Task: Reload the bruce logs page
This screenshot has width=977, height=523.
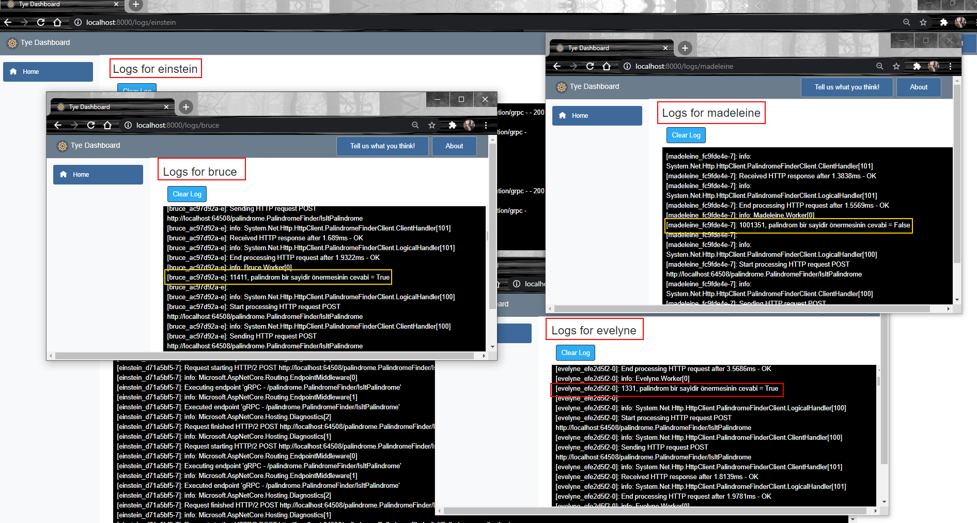Action: (x=91, y=125)
